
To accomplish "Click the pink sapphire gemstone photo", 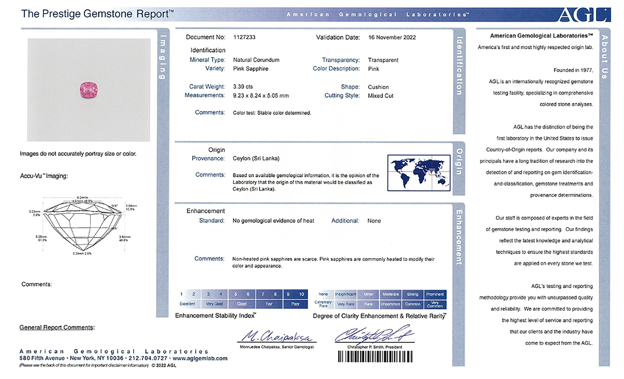I will [89, 90].
